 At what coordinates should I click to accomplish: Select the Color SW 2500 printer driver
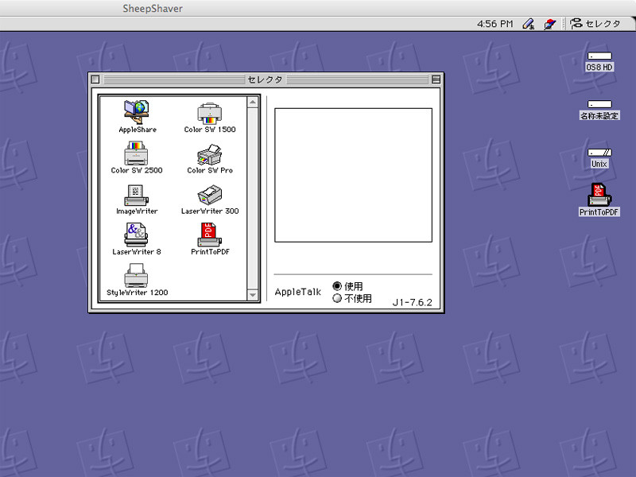(136, 153)
